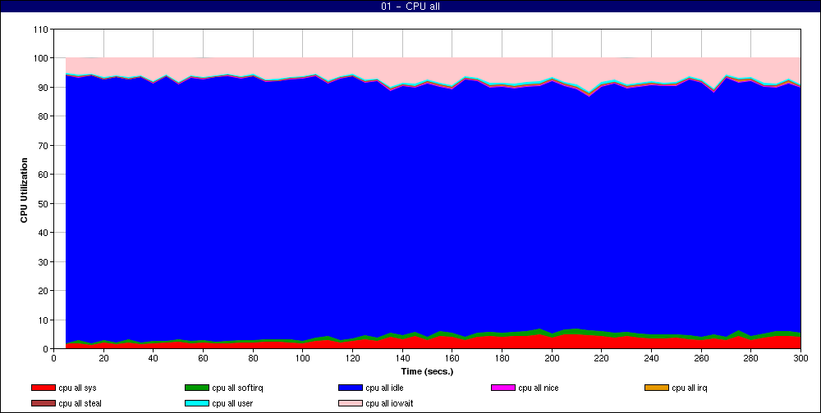821x413 pixels.
Task: Select the cyan cpu all user legend swatch
Action: [197, 403]
